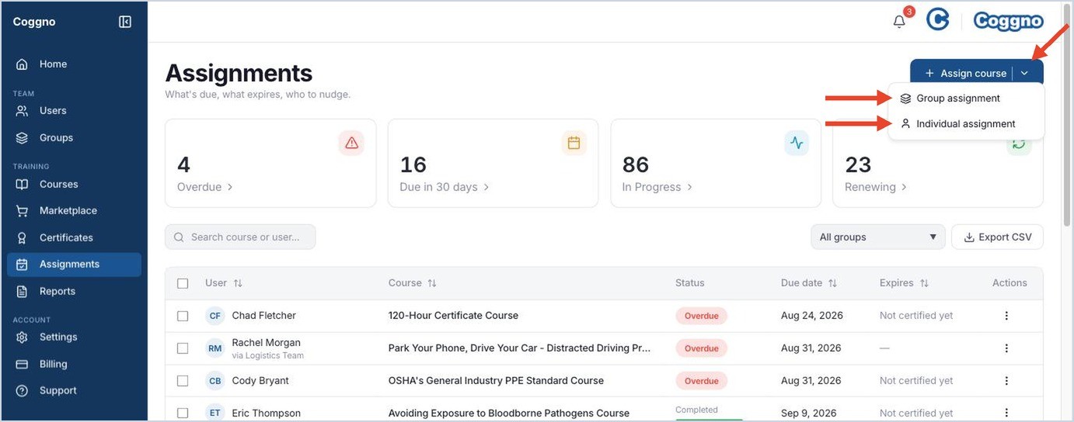Click the pulse icon on In Progress card
The height and width of the screenshot is (422, 1074).
click(x=796, y=143)
